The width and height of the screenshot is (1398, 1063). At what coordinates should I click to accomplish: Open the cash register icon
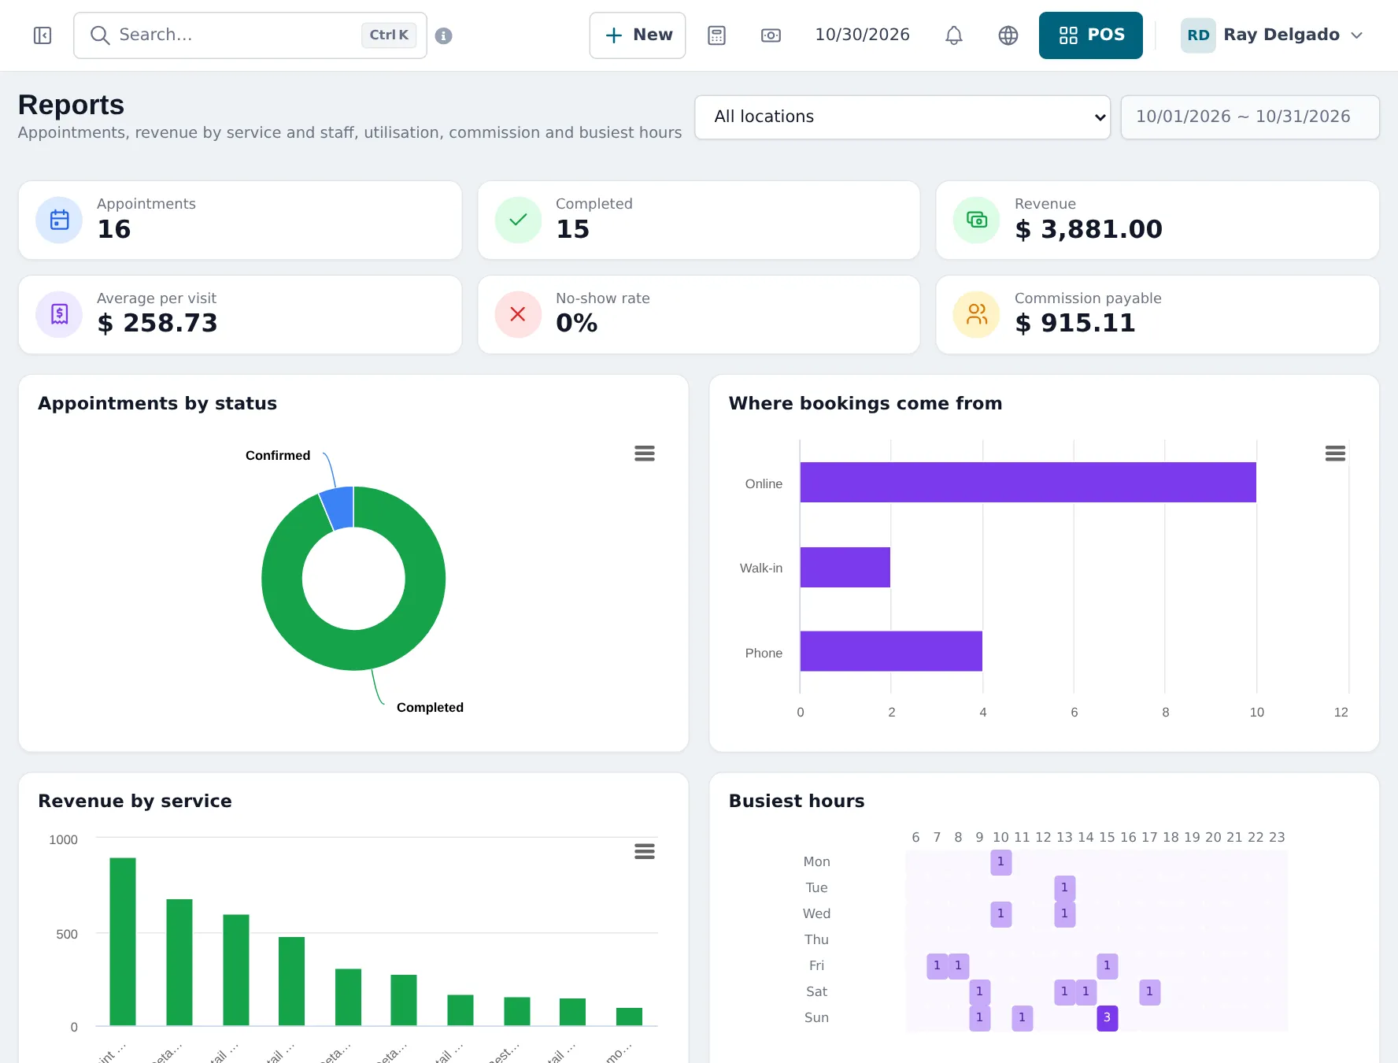coord(771,35)
